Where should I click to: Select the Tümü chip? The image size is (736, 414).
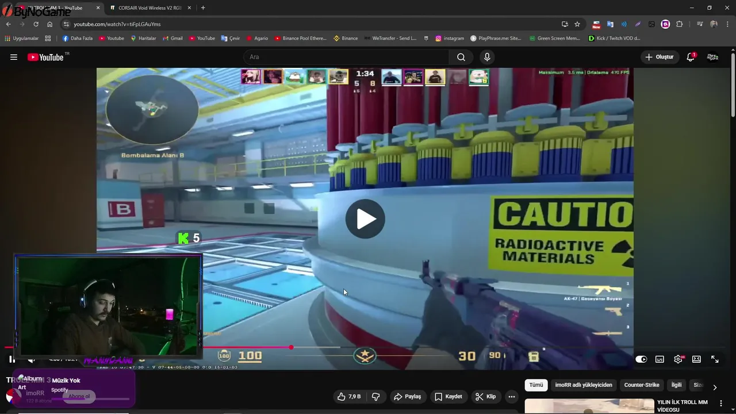click(536, 385)
